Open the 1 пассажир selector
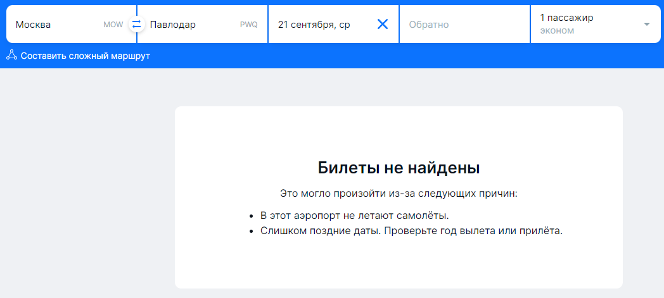 click(x=566, y=18)
